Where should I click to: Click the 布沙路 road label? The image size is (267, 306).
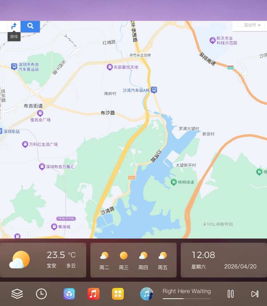pos(108,113)
